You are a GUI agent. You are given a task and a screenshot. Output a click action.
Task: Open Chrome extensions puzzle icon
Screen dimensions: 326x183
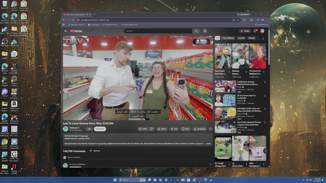point(244,20)
